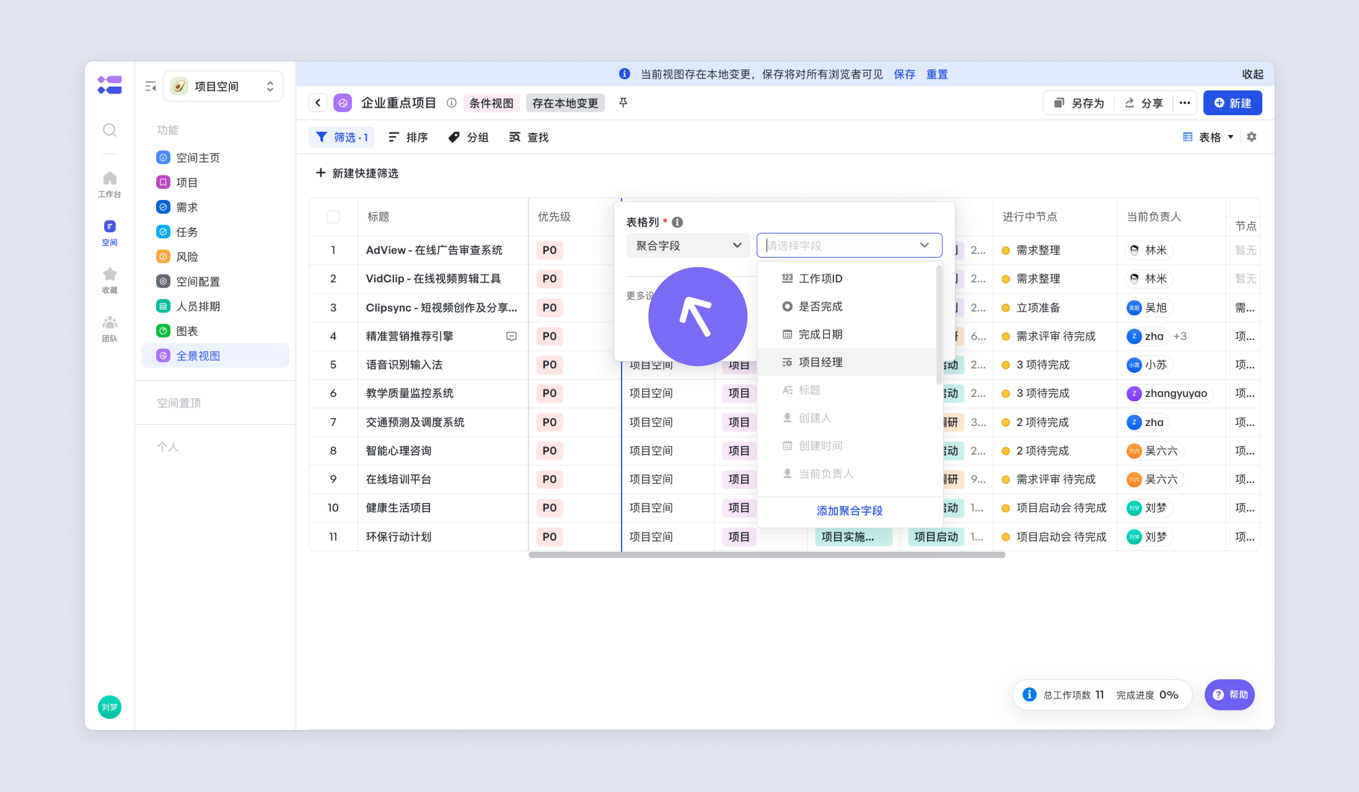The image size is (1359, 792).
Task: Expand the 项目空间 workspace switcher
Action: pos(223,86)
